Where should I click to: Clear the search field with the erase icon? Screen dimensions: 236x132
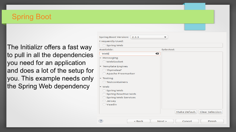[157, 54]
